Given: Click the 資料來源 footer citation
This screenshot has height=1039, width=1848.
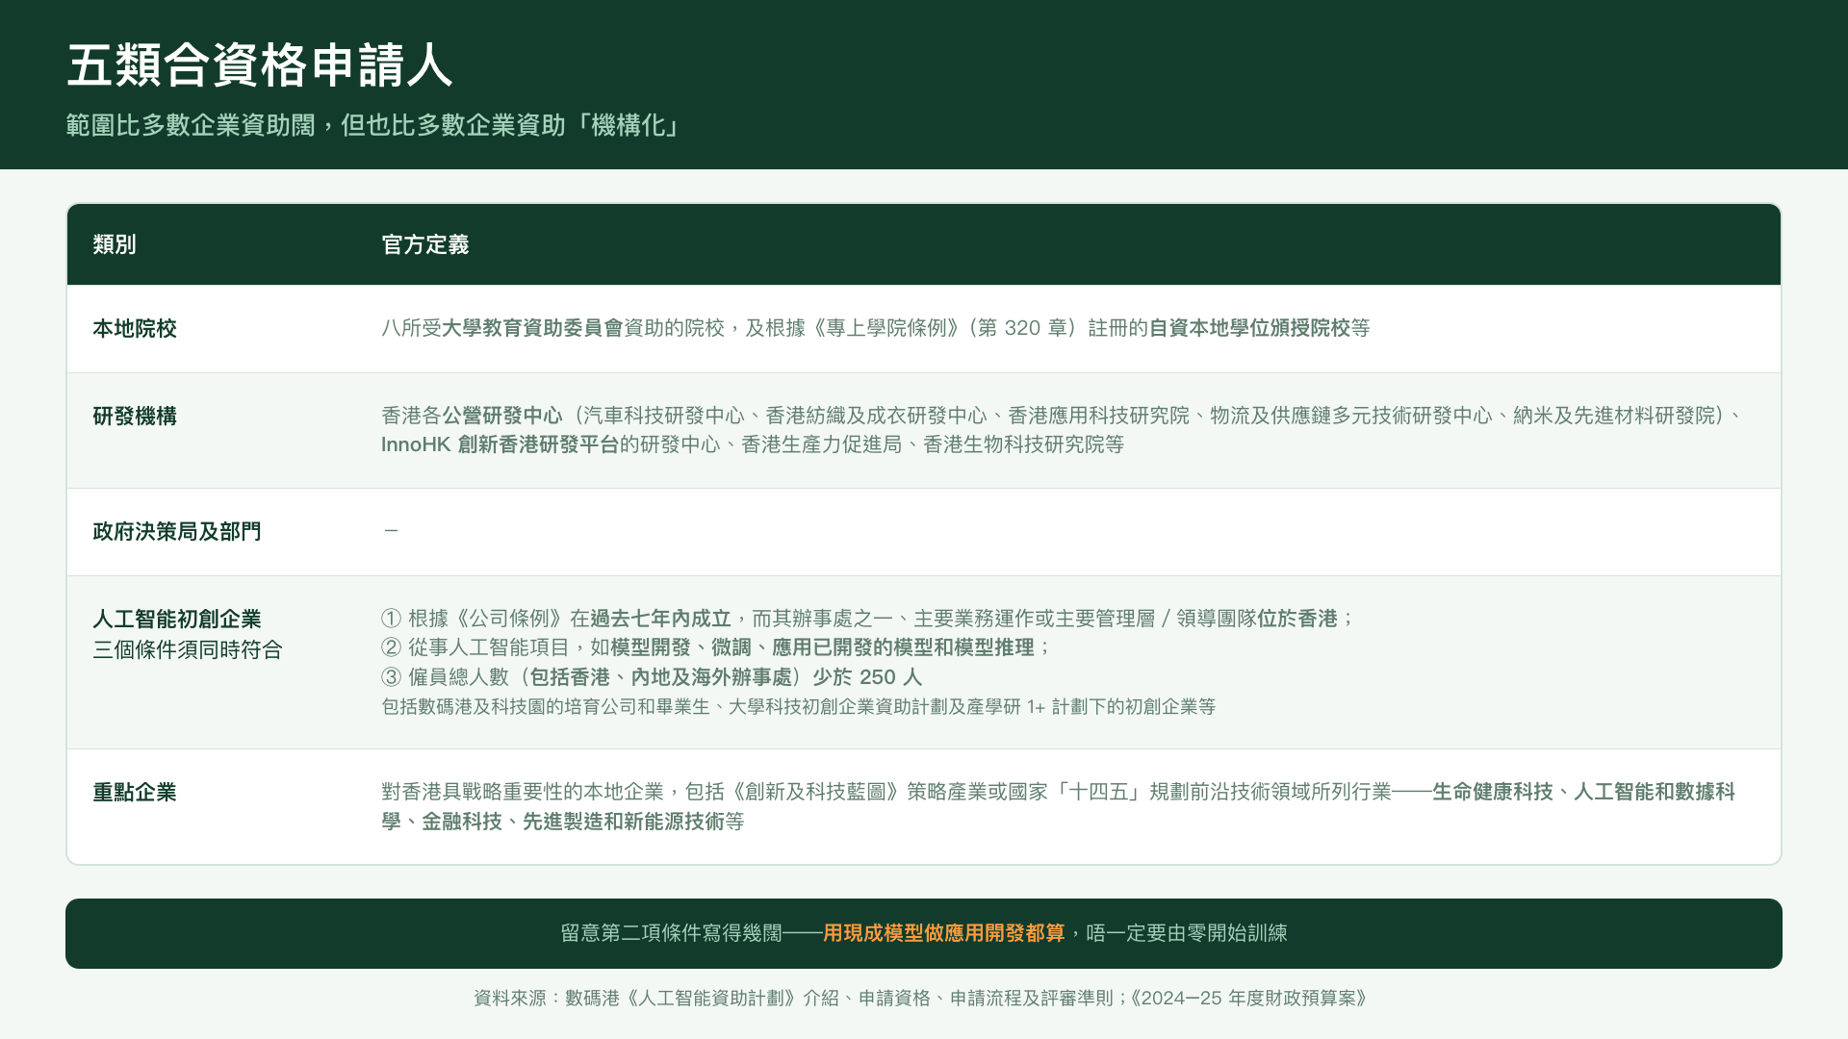Looking at the screenshot, I should [922, 999].
